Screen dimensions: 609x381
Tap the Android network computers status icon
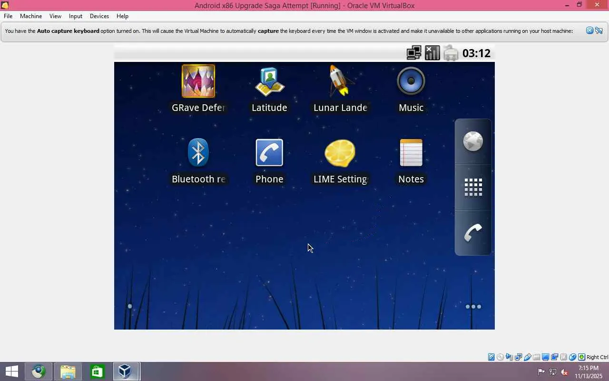click(x=414, y=53)
